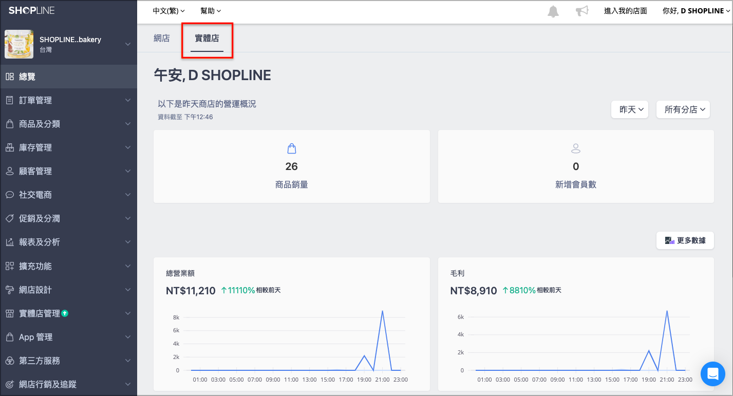Image resolution: width=733 pixels, height=396 pixels.
Task: Click the 8810% growth indicator
Action: (518, 290)
